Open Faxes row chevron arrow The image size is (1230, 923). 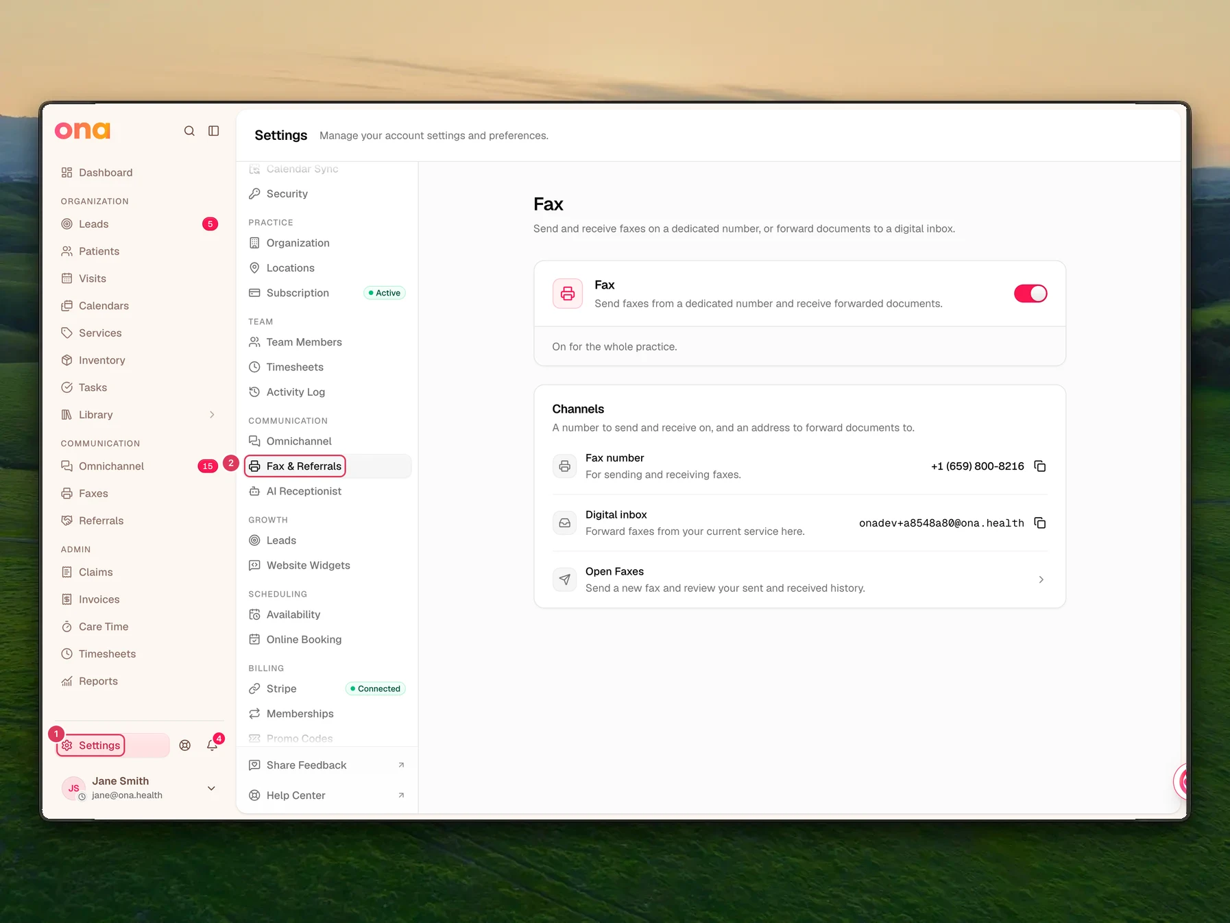click(1041, 580)
